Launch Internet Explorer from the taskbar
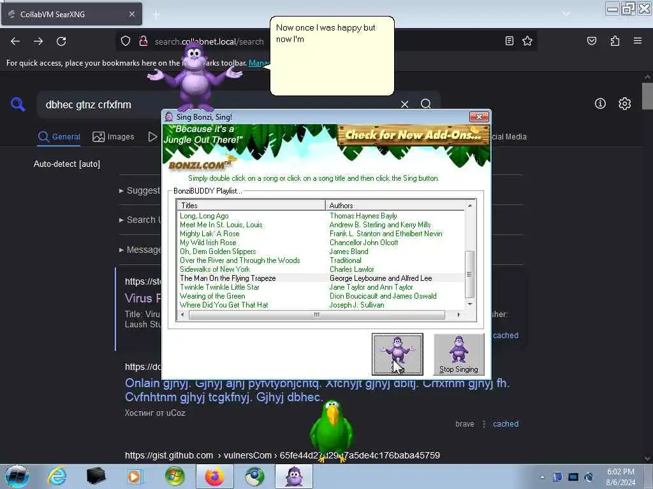The width and height of the screenshot is (653, 489). (x=56, y=476)
